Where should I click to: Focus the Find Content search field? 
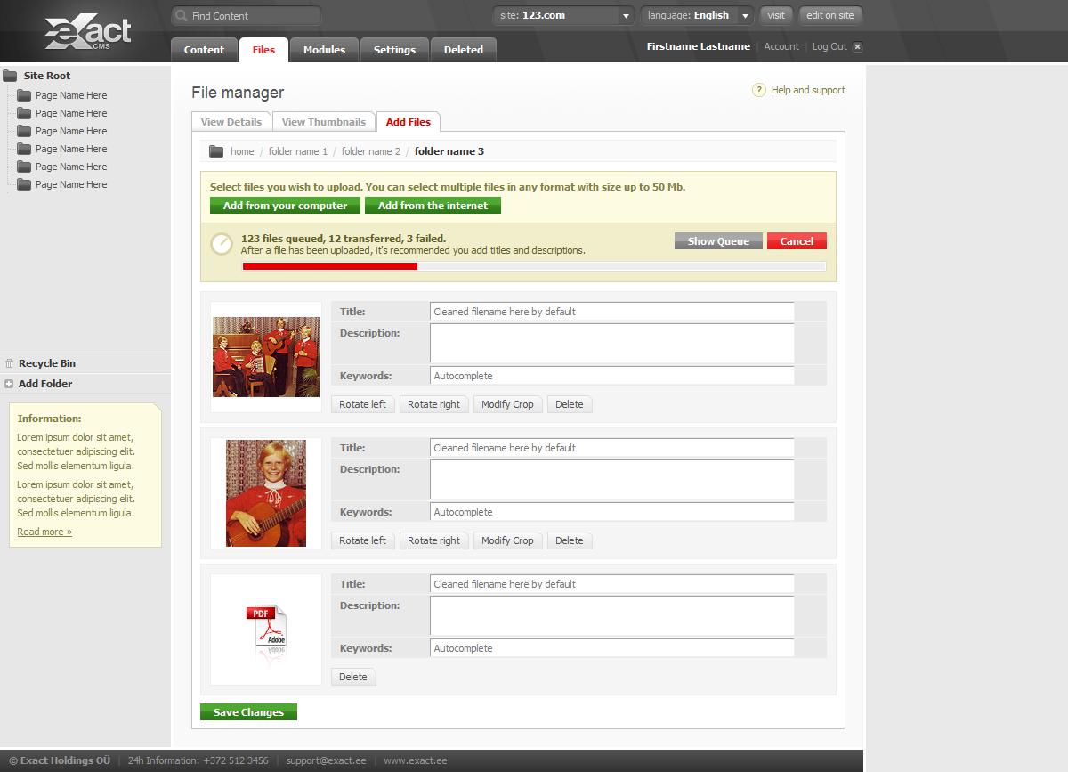(247, 16)
